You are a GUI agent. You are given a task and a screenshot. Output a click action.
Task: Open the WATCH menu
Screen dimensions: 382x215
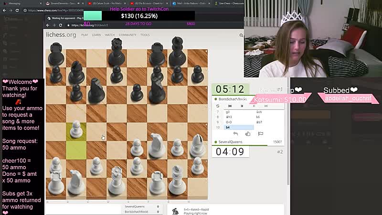point(110,35)
